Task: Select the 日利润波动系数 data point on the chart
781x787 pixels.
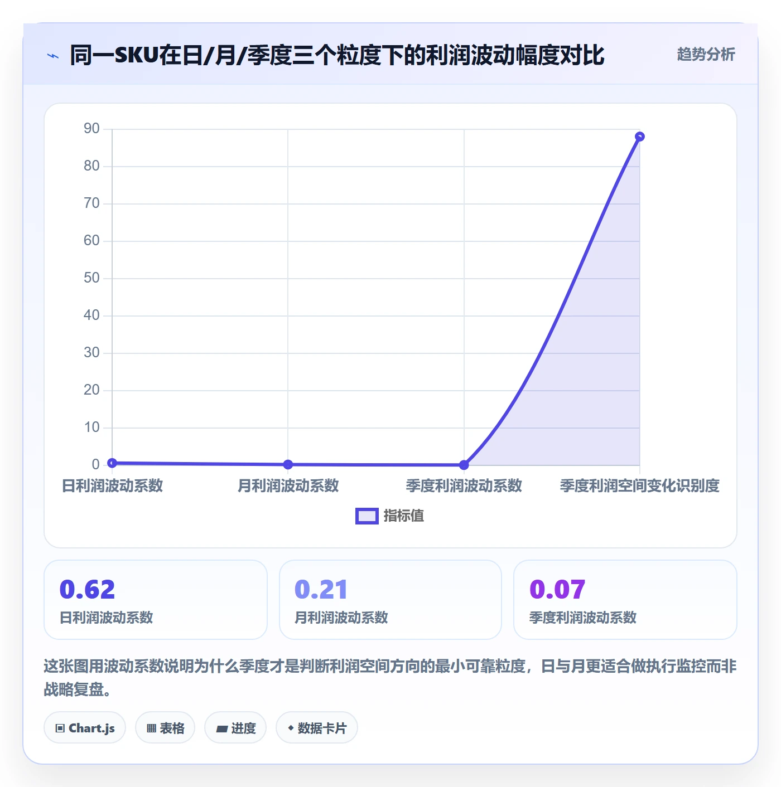Action: (112, 463)
